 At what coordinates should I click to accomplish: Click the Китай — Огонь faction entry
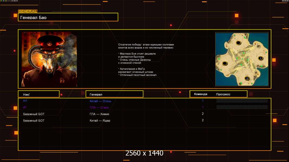point(101,101)
